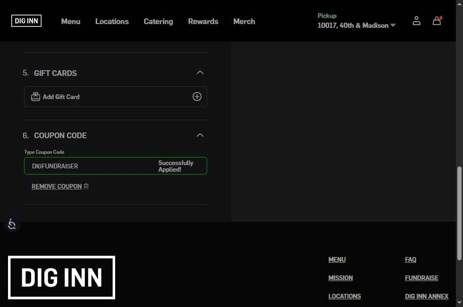Click the coupon code input field

(x=116, y=166)
